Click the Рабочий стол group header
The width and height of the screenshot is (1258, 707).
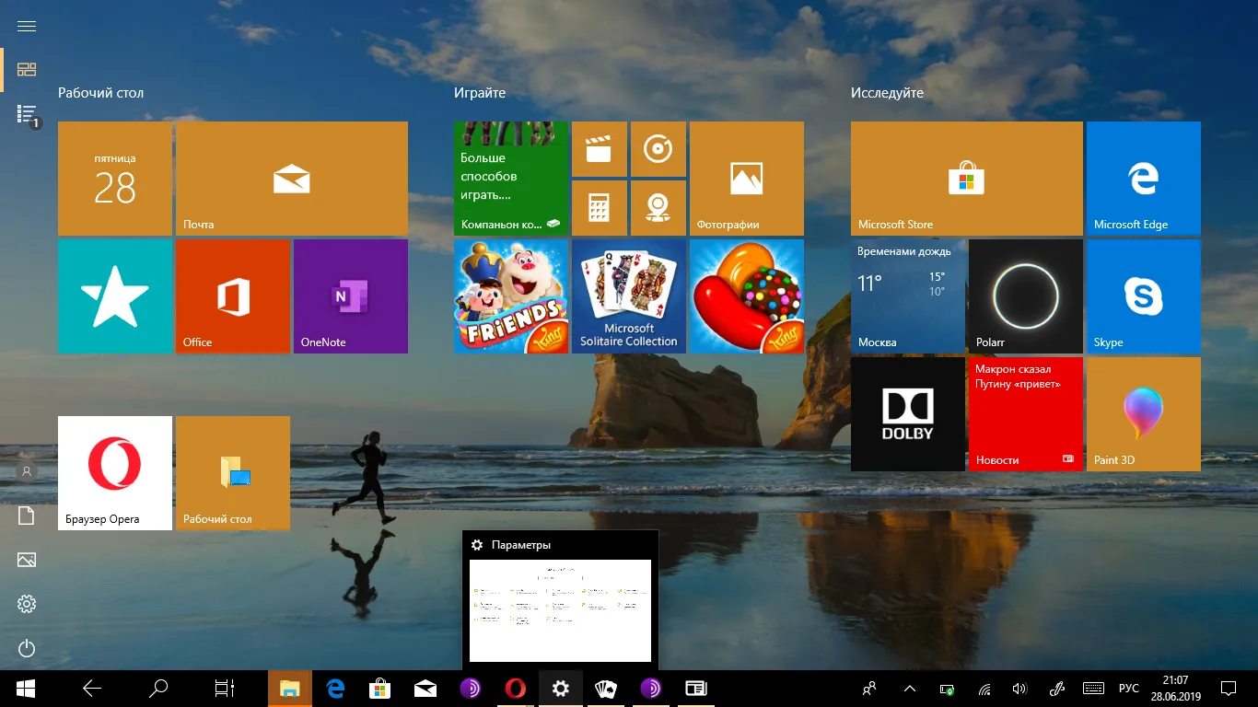(100, 93)
